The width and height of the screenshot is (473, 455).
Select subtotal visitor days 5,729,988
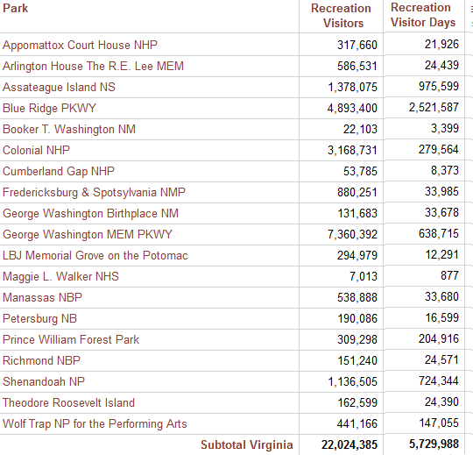click(x=434, y=444)
